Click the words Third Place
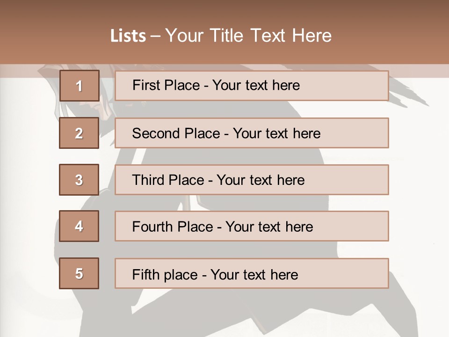The height and width of the screenshot is (337, 449). [168, 180]
